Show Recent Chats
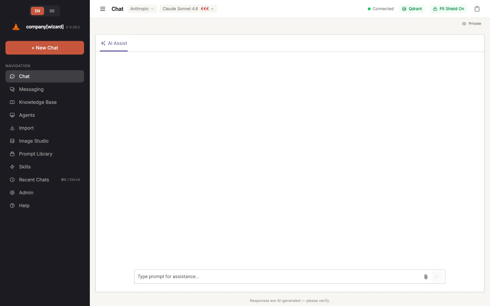Image resolution: width=490 pixels, height=306 pixels. (45, 180)
